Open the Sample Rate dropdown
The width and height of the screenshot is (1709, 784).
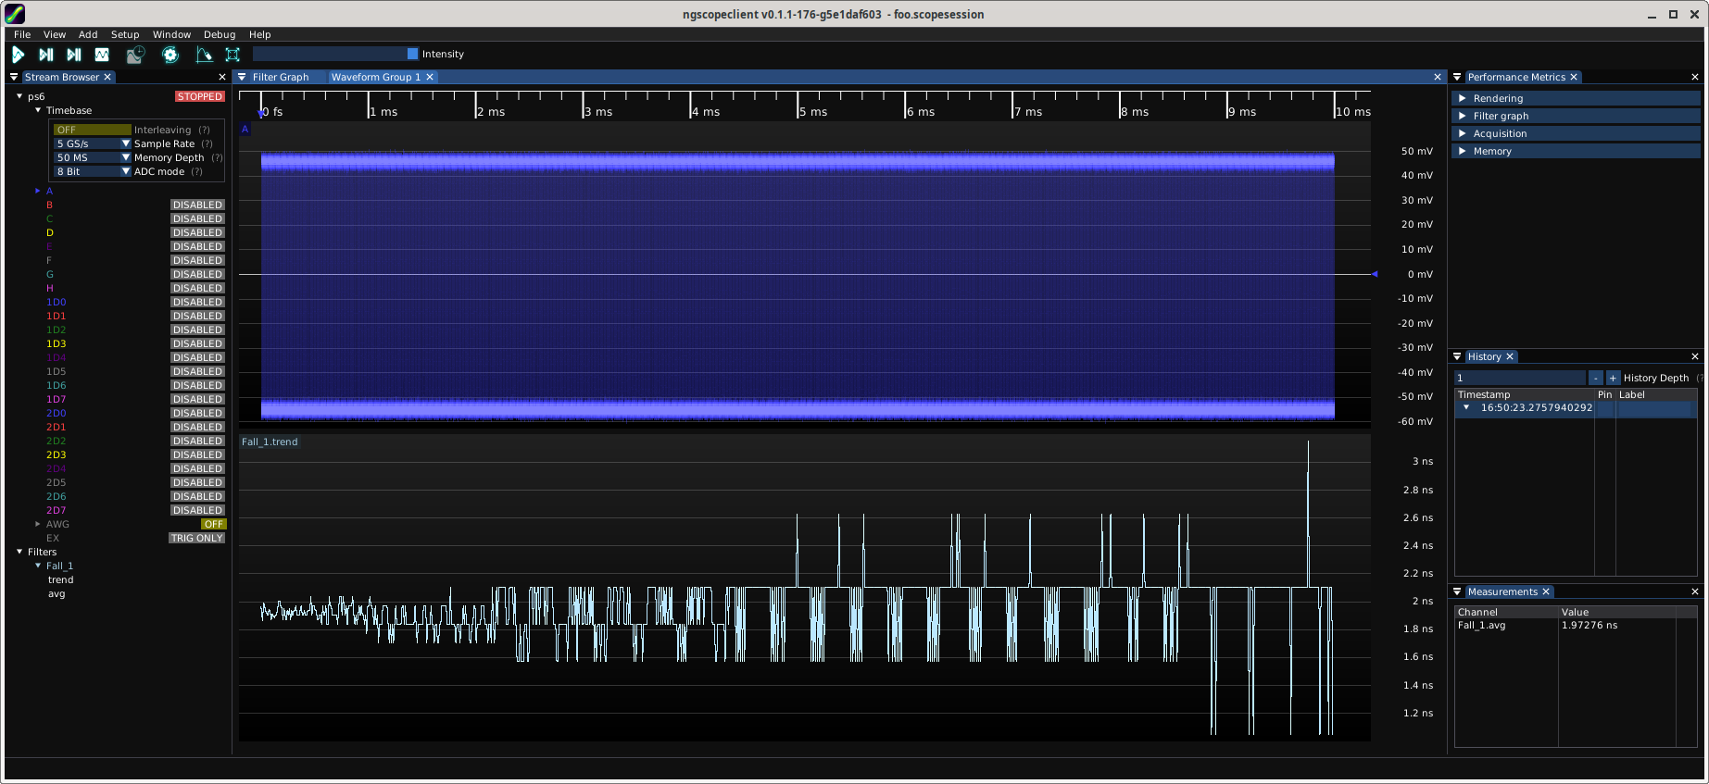coord(92,143)
